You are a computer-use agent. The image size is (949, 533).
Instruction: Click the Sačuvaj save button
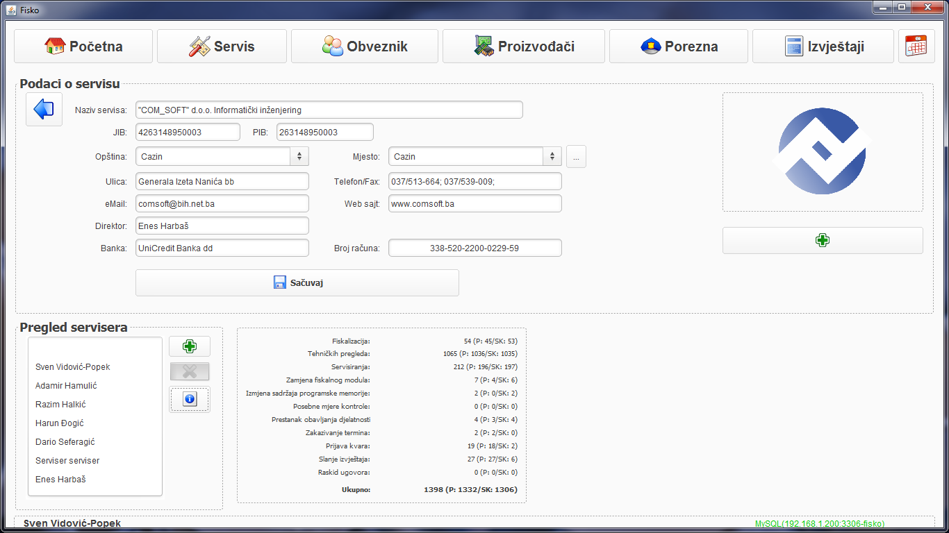297,282
